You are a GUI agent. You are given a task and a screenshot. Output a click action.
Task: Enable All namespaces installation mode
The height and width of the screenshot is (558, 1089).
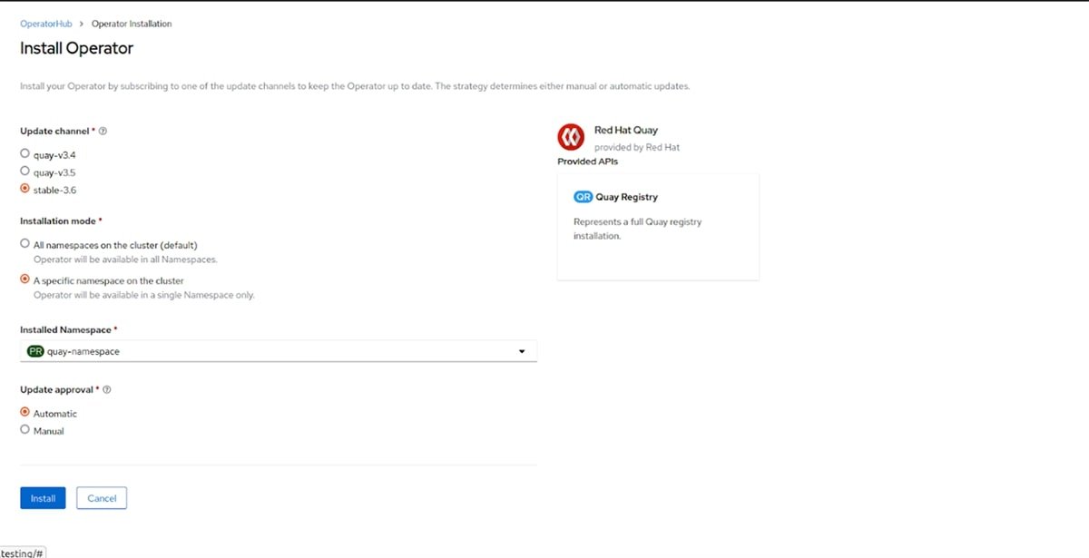(25, 242)
